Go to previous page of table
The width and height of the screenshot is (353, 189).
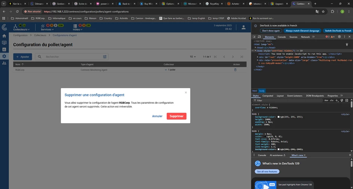click(x=224, y=57)
